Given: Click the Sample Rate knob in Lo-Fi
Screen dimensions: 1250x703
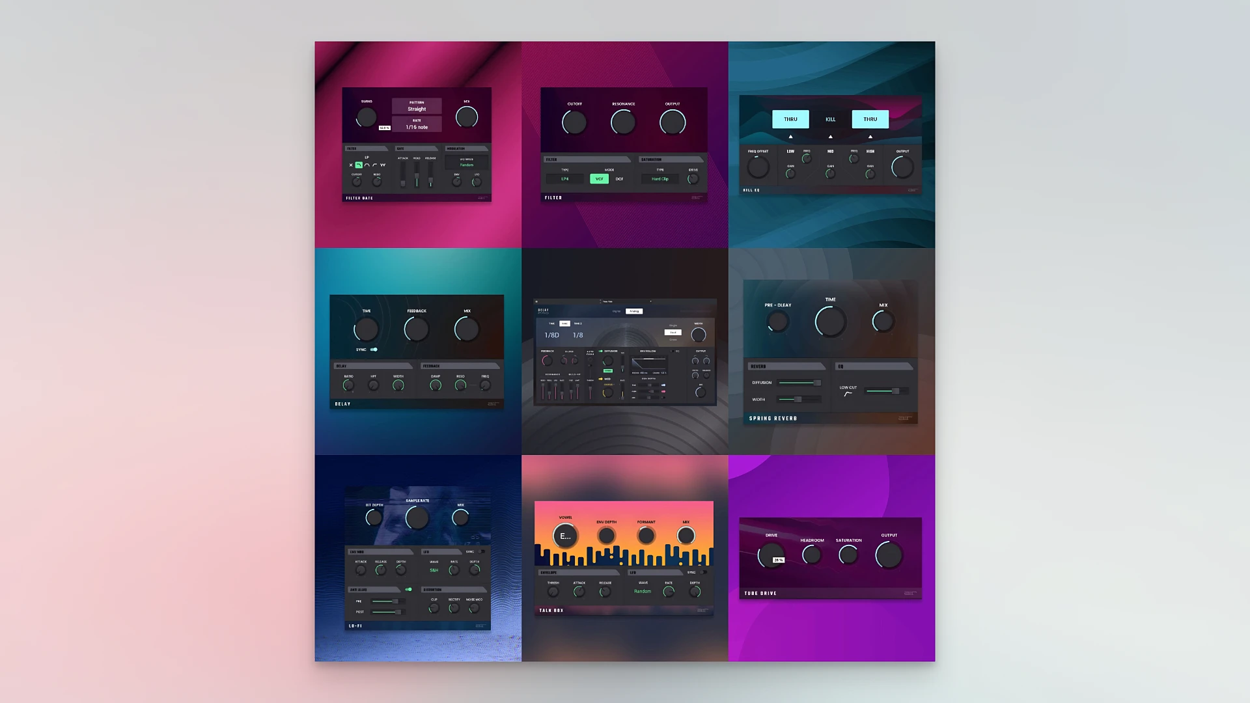Looking at the screenshot, I should point(417,518).
